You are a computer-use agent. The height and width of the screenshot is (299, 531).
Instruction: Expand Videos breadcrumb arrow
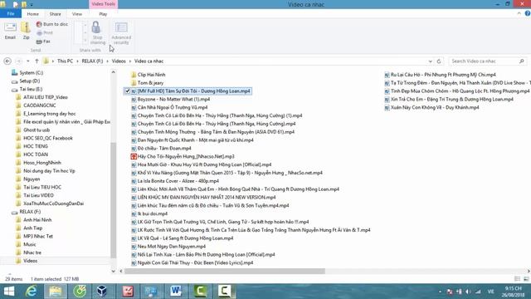(130, 61)
